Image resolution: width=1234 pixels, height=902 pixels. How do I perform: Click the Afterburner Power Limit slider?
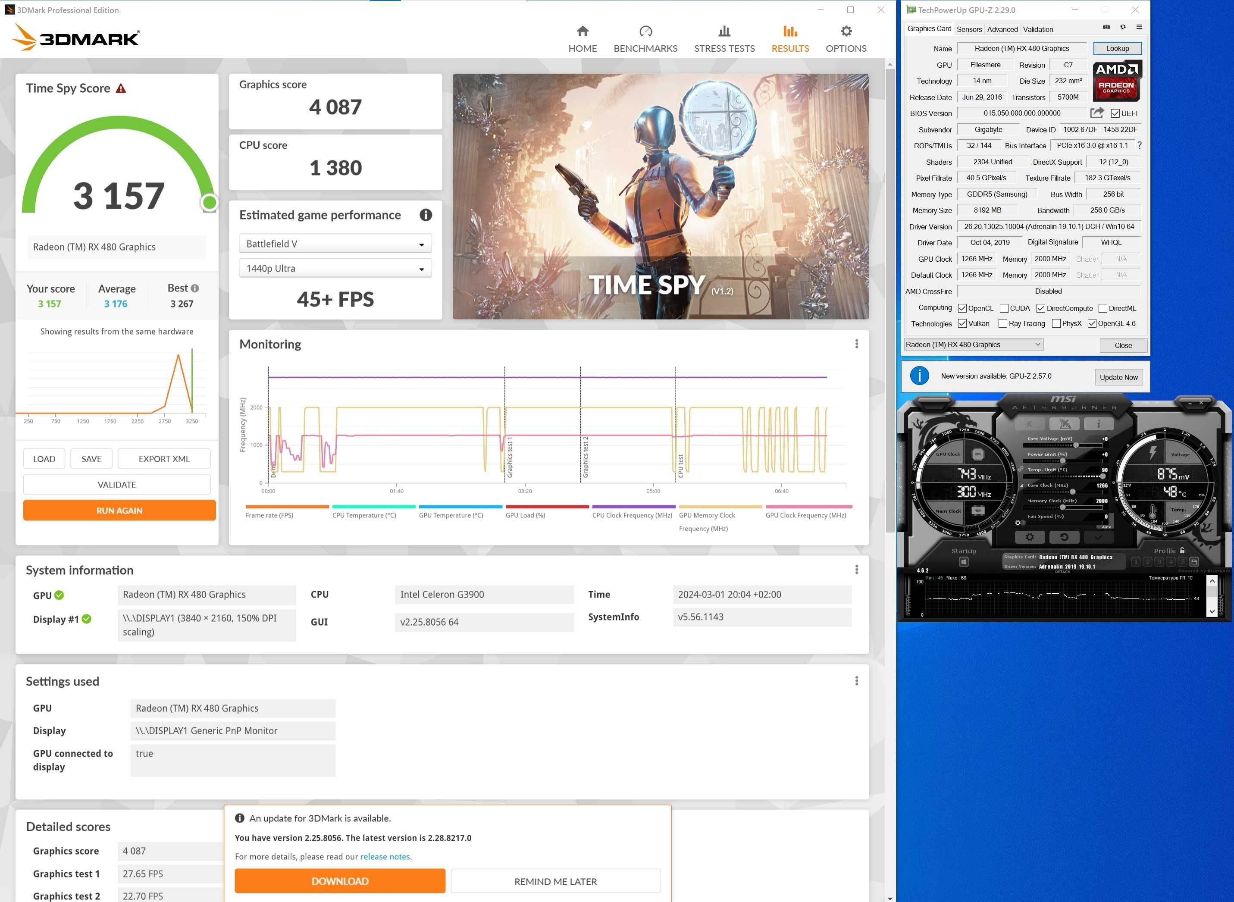(1062, 461)
